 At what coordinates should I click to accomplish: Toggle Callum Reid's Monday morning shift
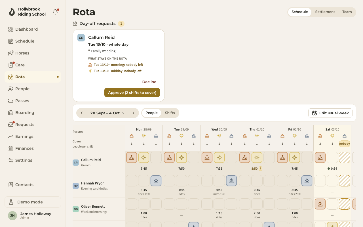click(132, 157)
